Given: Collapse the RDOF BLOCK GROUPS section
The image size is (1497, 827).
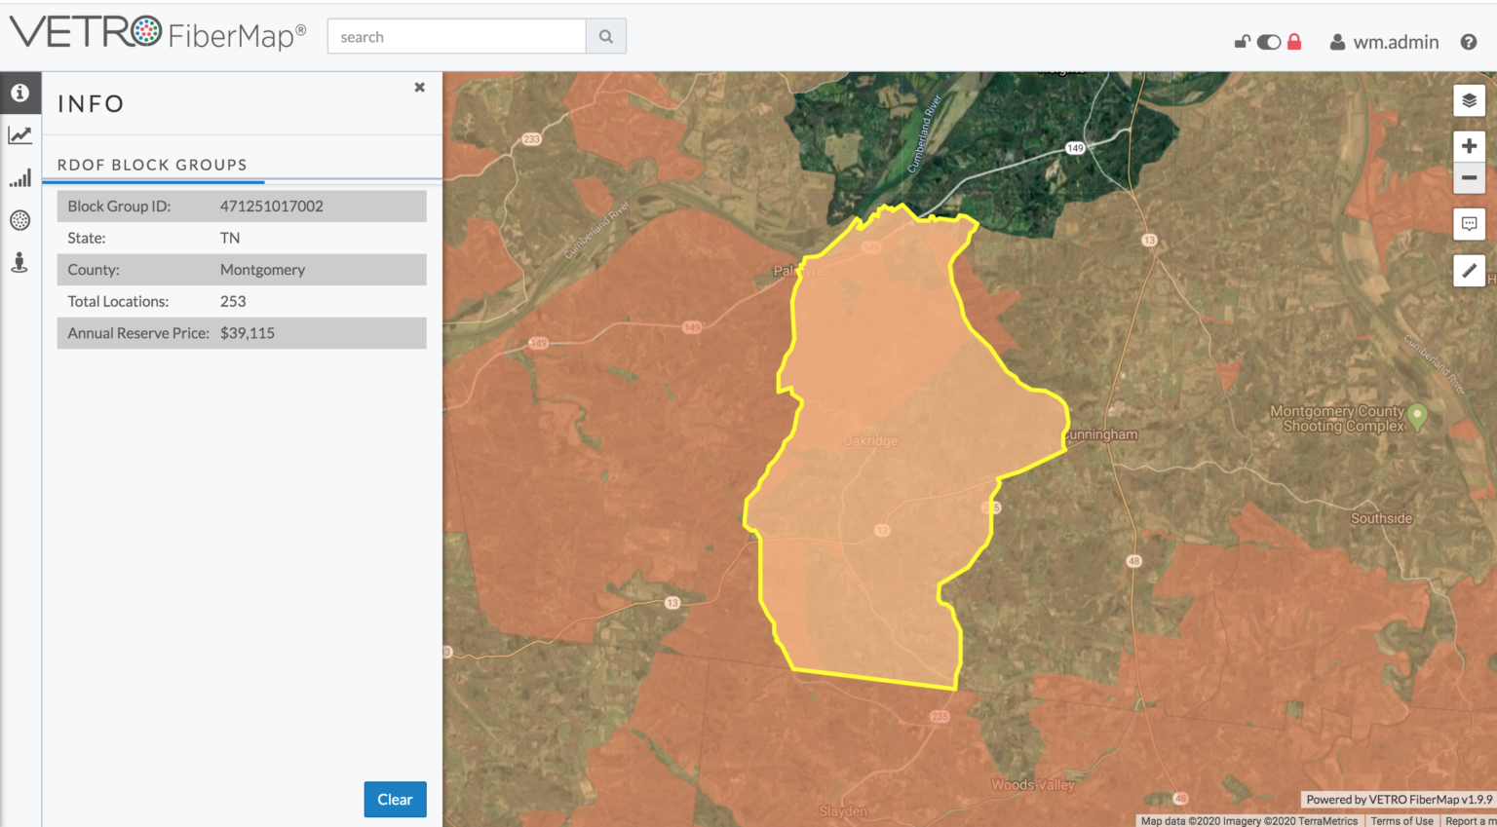Looking at the screenshot, I should pyautogui.click(x=153, y=165).
